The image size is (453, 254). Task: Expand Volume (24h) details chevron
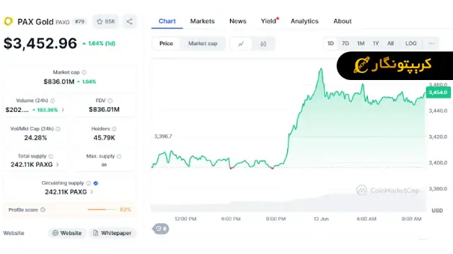point(63,110)
